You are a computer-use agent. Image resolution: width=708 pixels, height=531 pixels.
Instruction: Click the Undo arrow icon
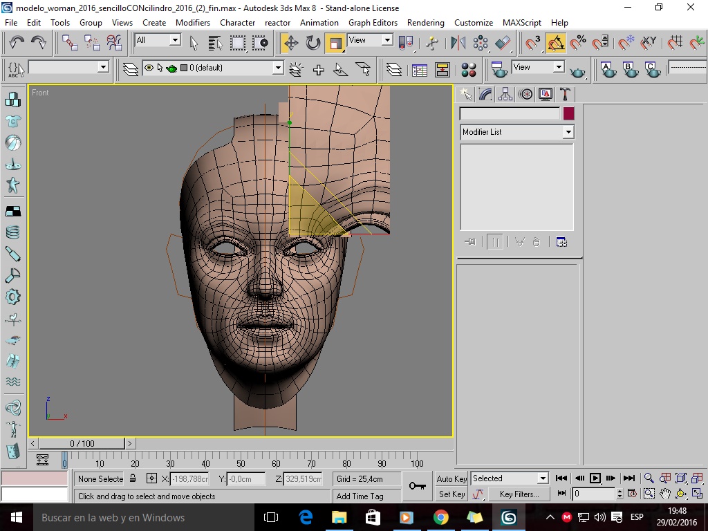tap(17, 43)
